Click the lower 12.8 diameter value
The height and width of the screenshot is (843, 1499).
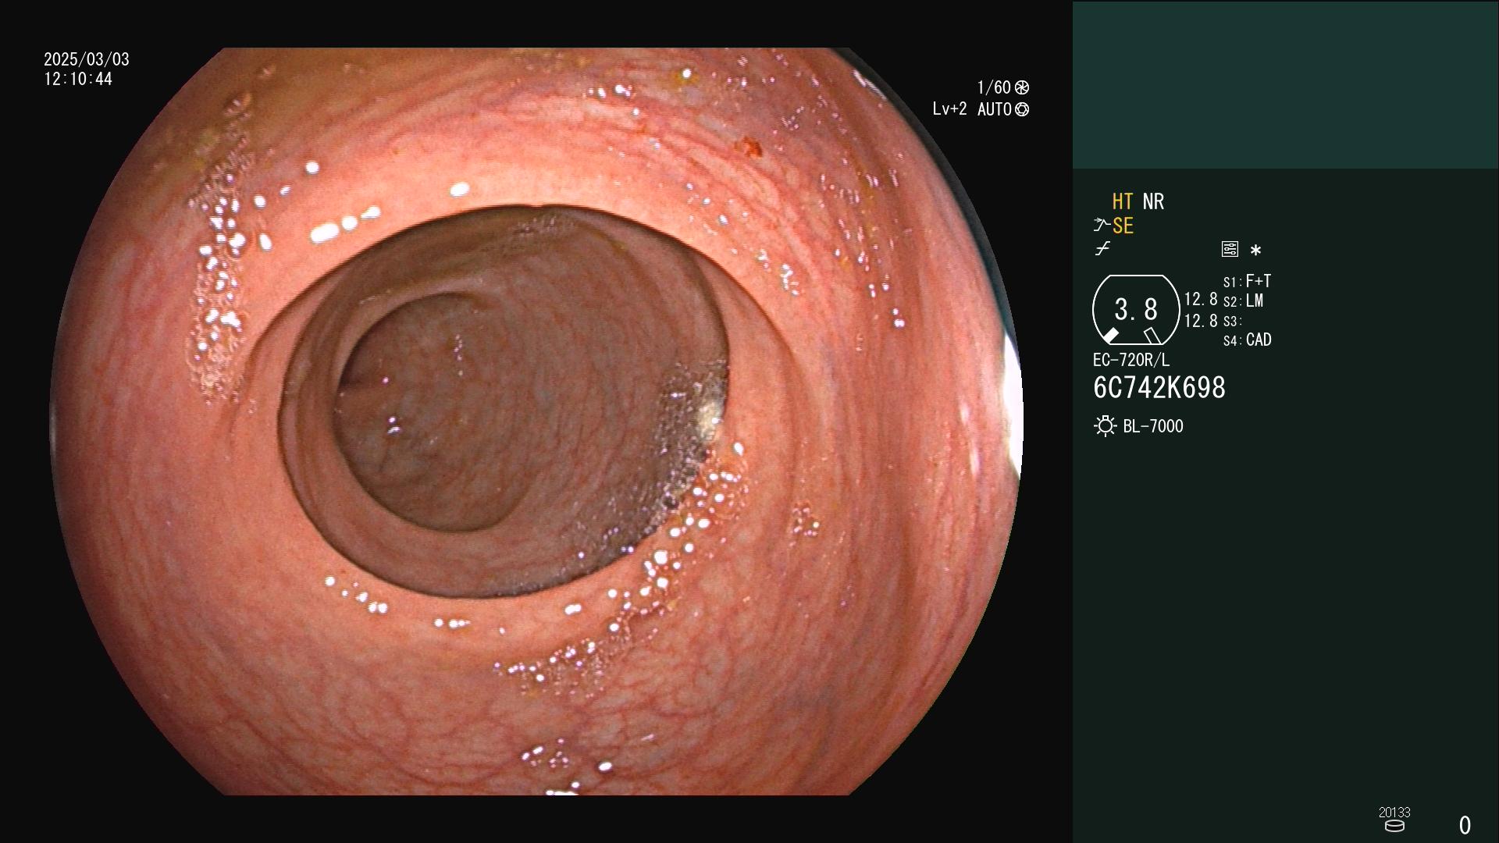click(x=1201, y=321)
